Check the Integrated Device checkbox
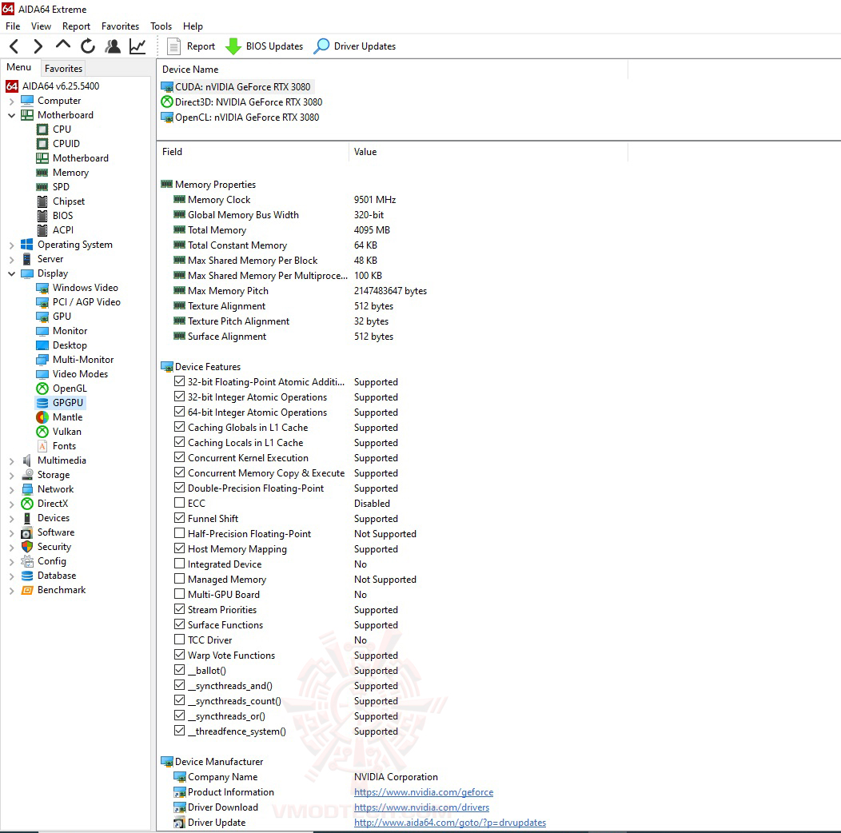Image resolution: width=841 pixels, height=833 pixels. click(180, 564)
